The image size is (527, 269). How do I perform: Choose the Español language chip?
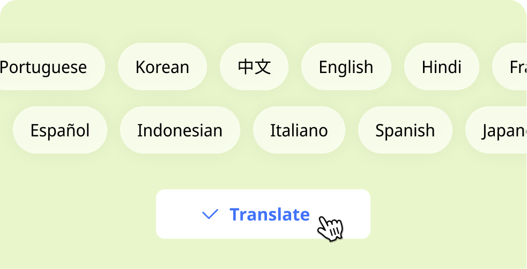pos(60,130)
